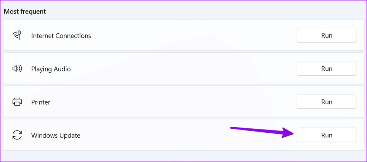Click blank middle space of Internet Connections row

[x=194, y=35]
